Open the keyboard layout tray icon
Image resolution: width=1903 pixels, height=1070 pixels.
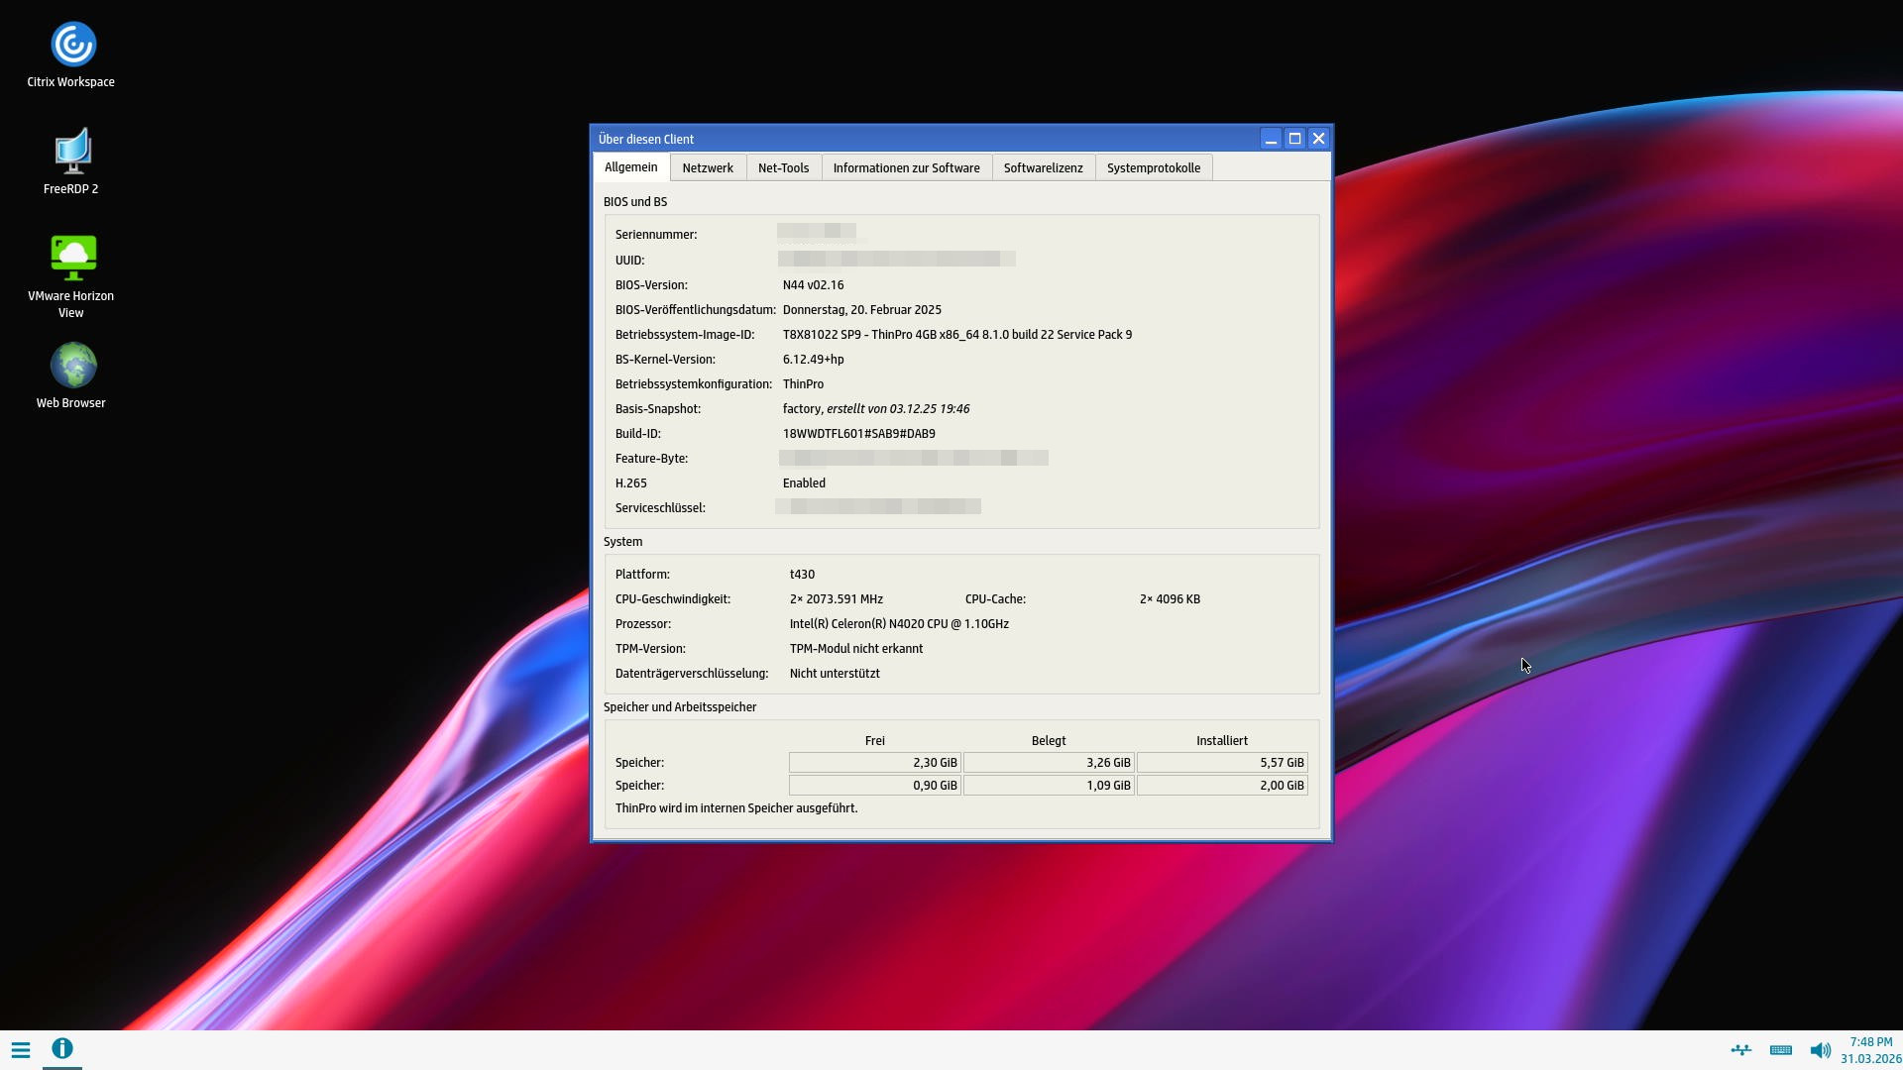(1780, 1050)
